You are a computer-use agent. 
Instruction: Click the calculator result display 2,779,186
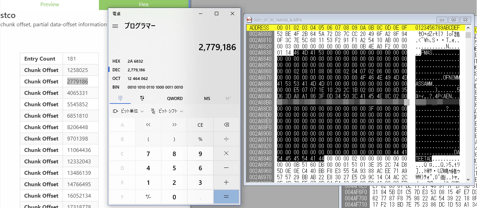tap(217, 47)
